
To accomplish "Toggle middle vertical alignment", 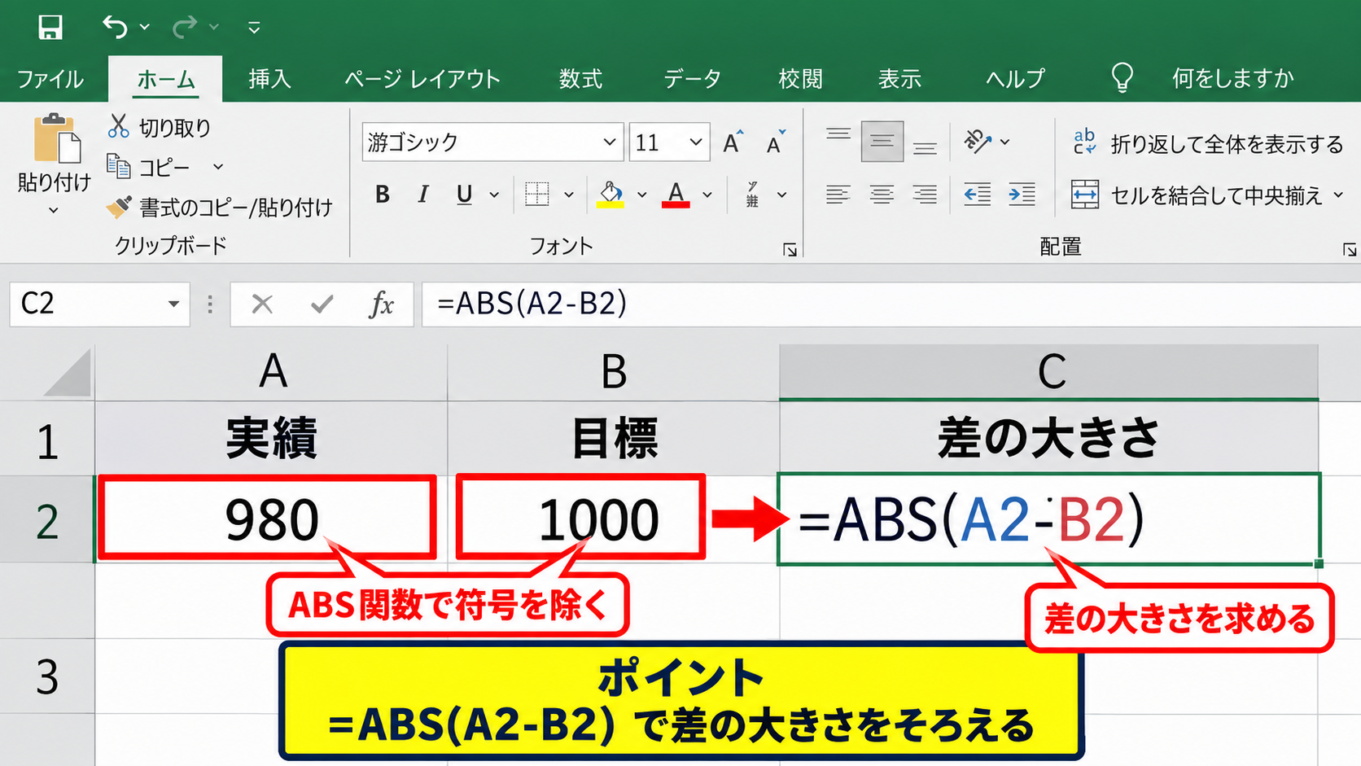I will (882, 141).
